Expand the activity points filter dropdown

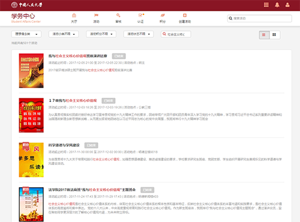point(101,34)
